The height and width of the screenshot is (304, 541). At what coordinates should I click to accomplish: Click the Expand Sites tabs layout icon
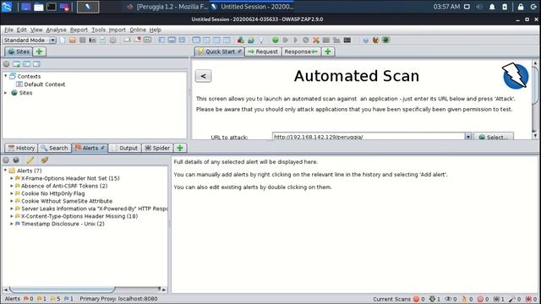click(161, 40)
